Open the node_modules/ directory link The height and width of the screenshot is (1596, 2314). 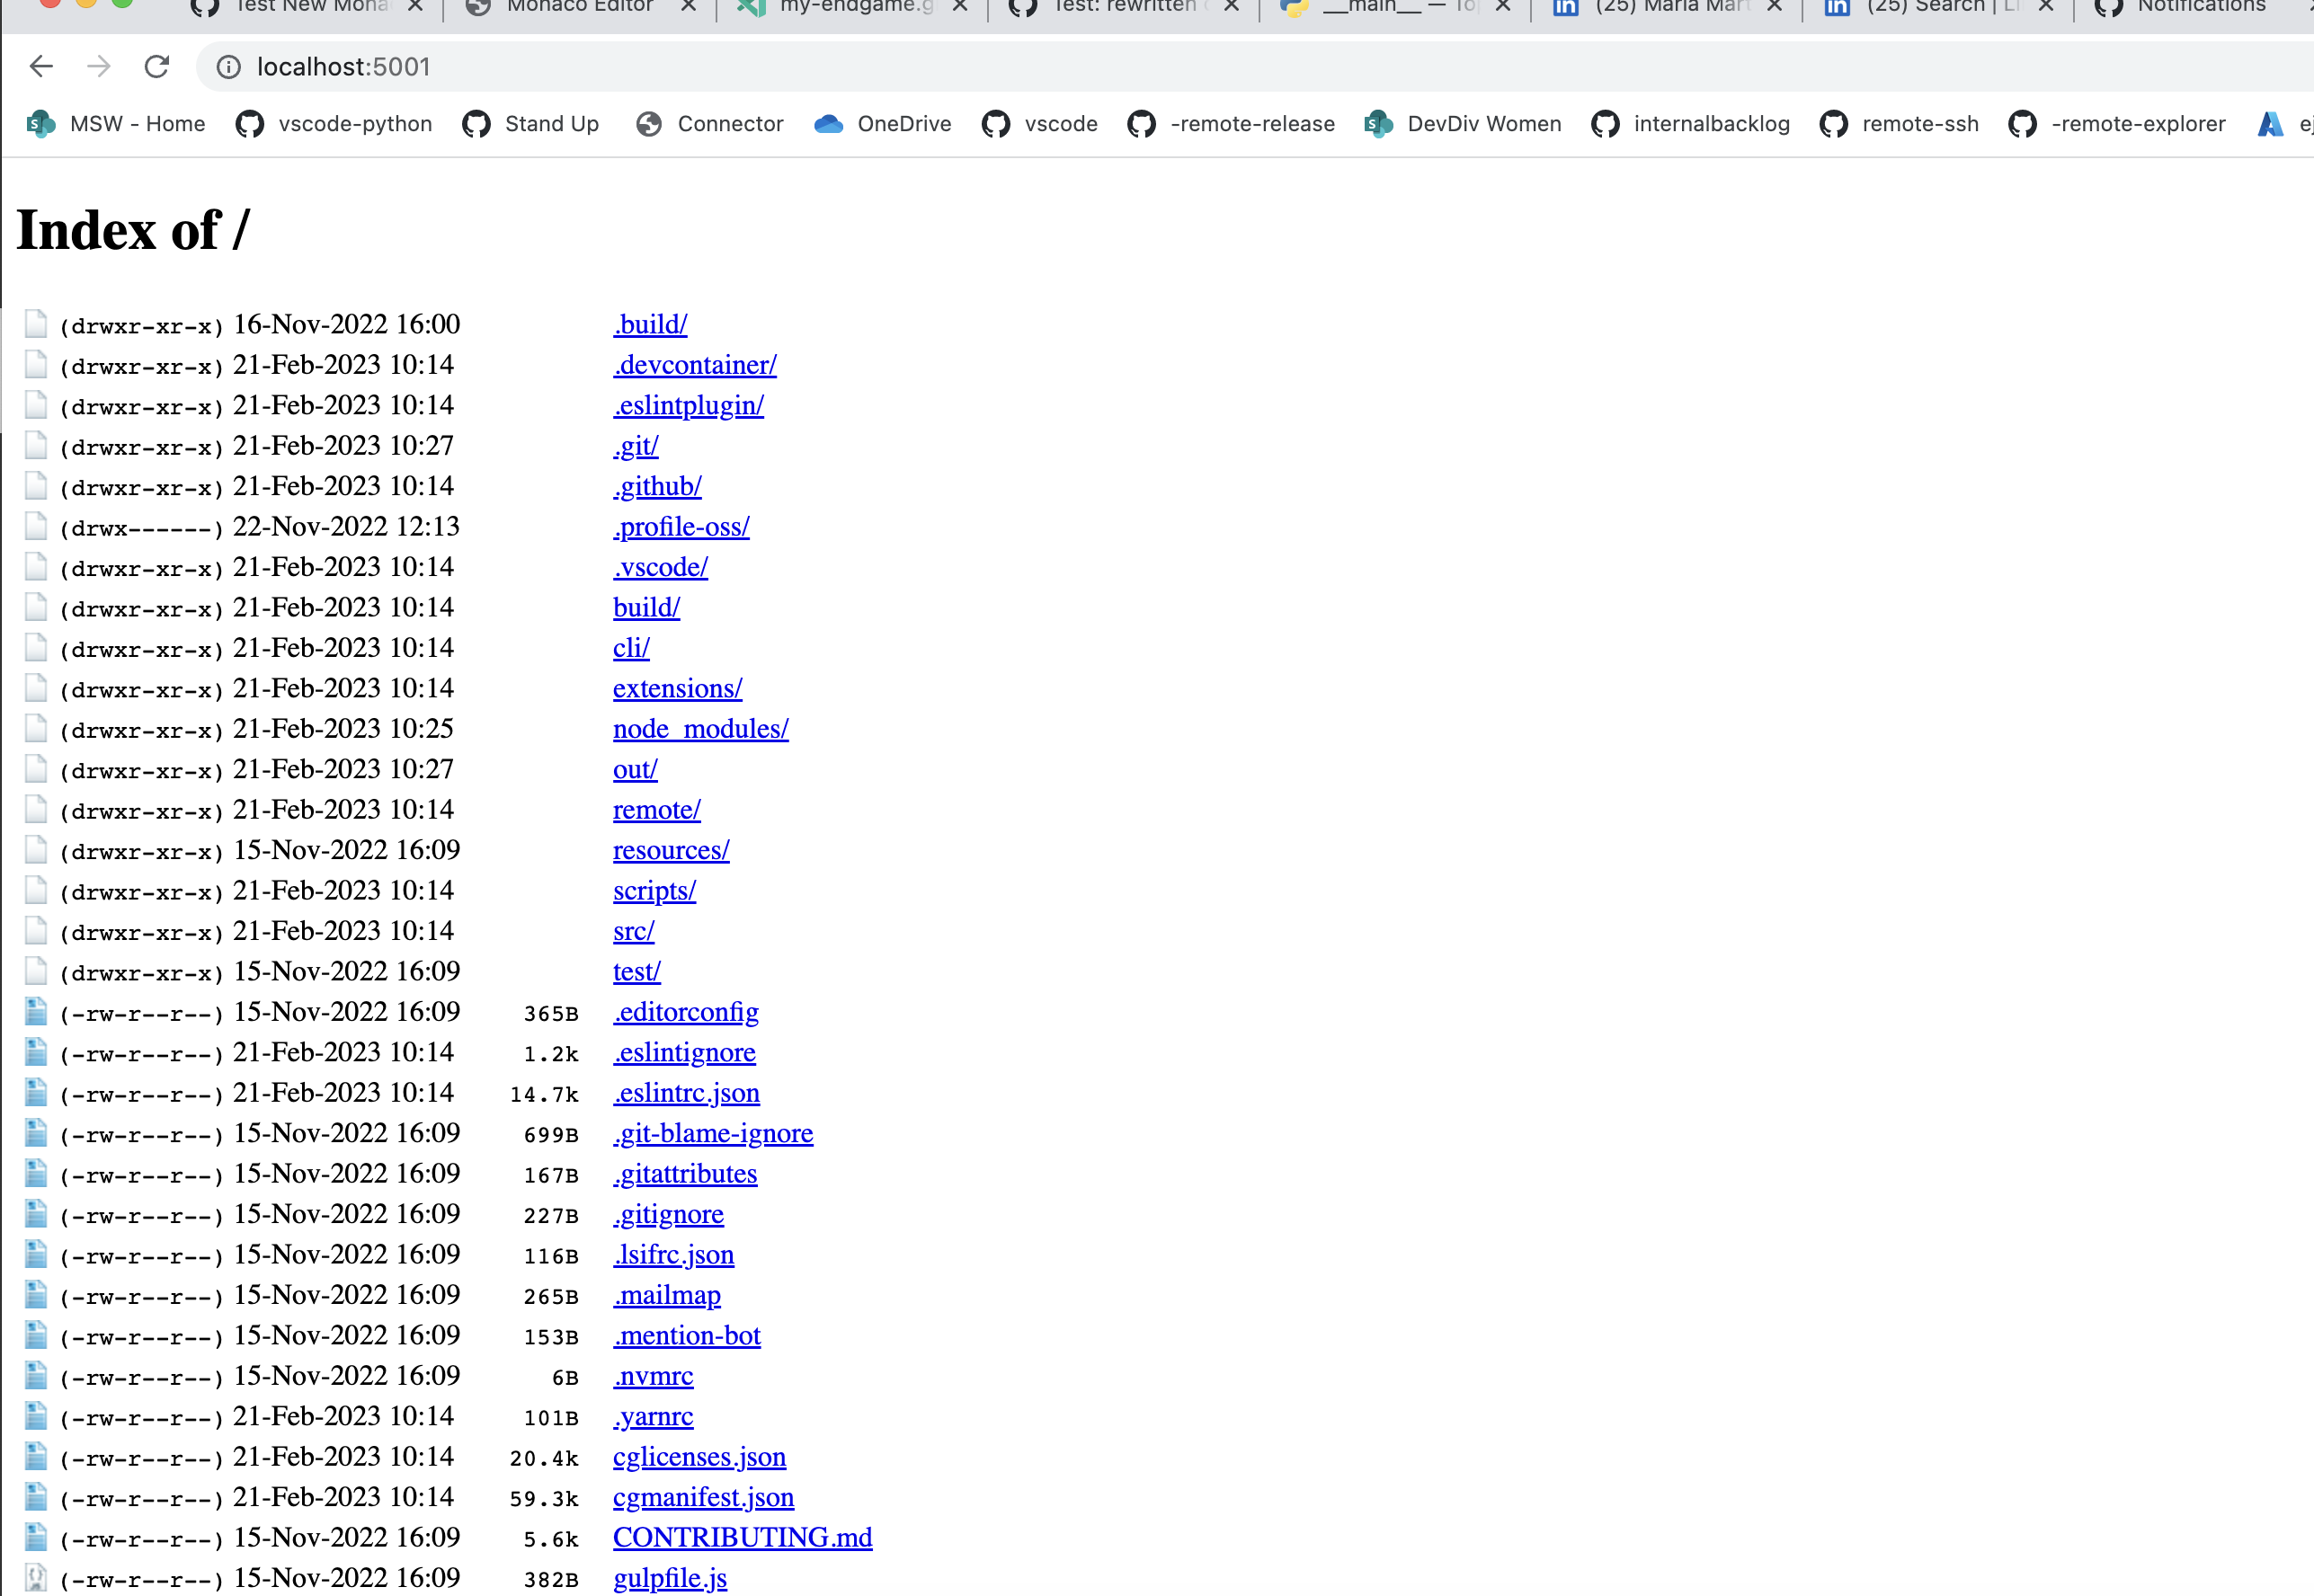[x=700, y=729]
